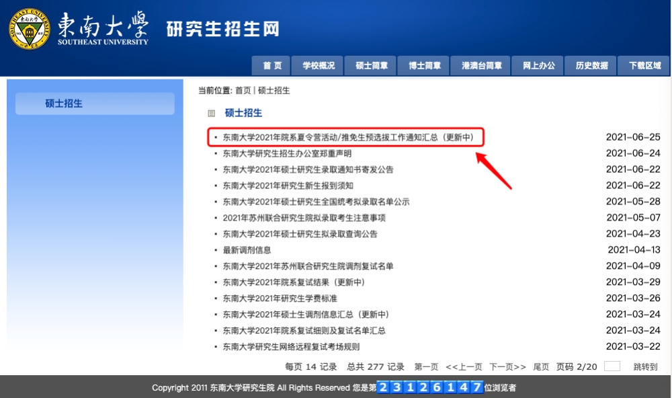Open 东南大学2021年研究生新生报到须知
Image resolution: width=672 pixels, height=398 pixels.
[x=288, y=186]
